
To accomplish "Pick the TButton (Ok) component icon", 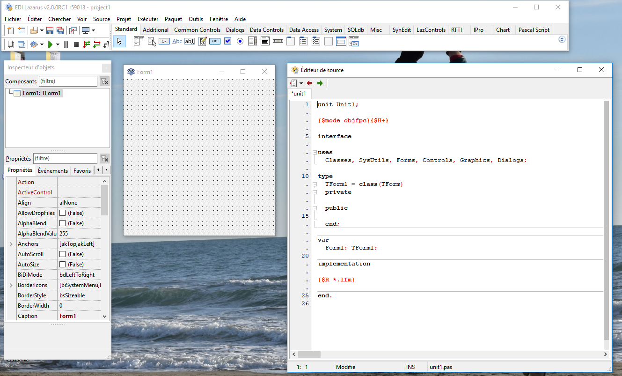I will tap(164, 41).
